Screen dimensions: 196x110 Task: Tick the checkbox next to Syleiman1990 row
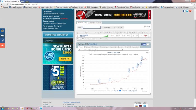78,36
